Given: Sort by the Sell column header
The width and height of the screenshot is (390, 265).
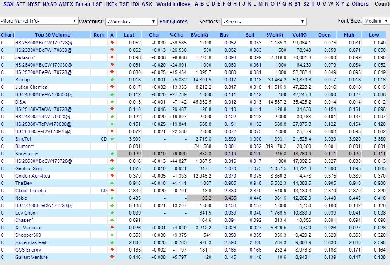Looking at the screenshot, I should click(x=250, y=35).
